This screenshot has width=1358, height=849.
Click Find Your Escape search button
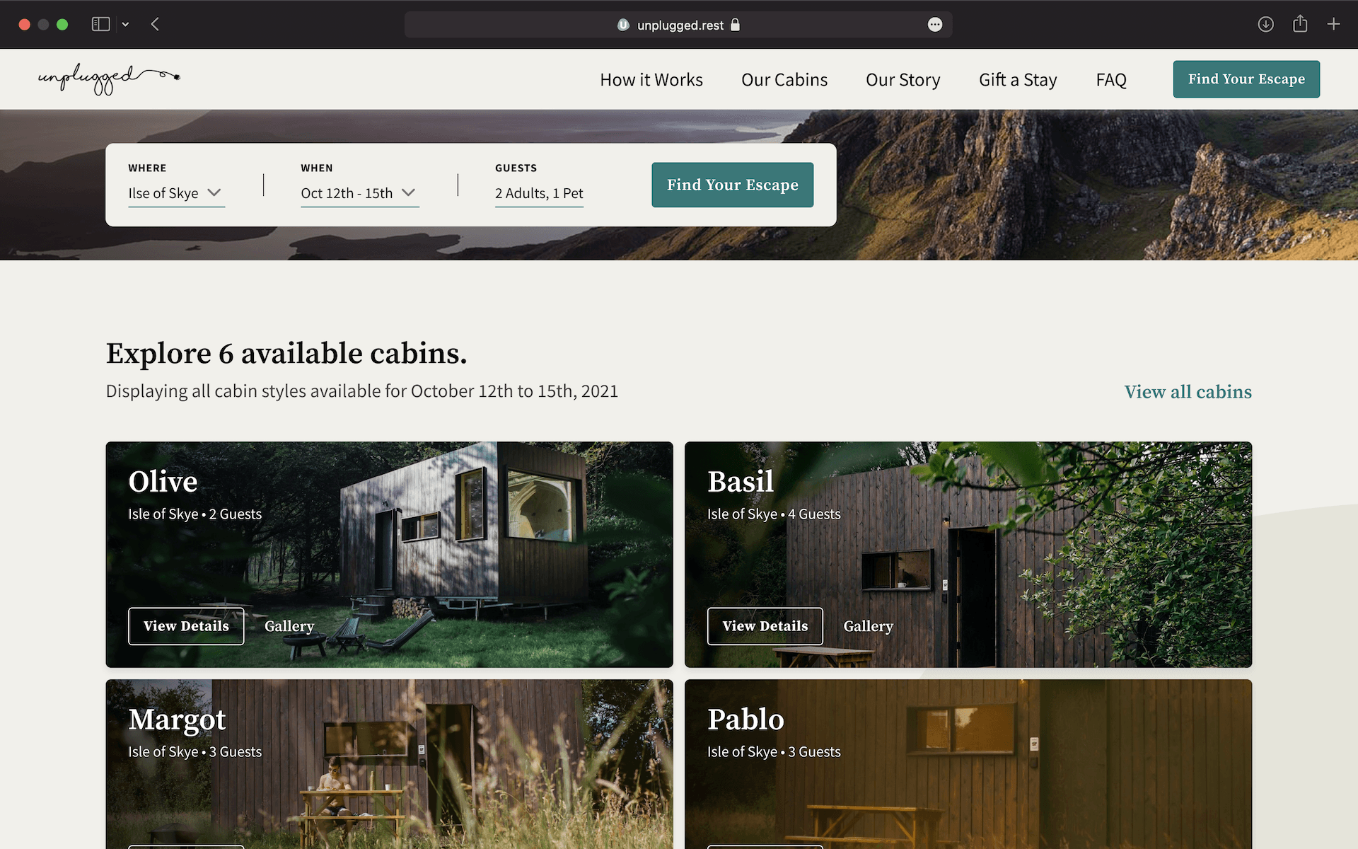pos(732,185)
